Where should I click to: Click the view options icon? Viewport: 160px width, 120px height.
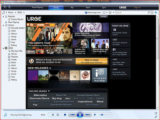pos(110,12)
